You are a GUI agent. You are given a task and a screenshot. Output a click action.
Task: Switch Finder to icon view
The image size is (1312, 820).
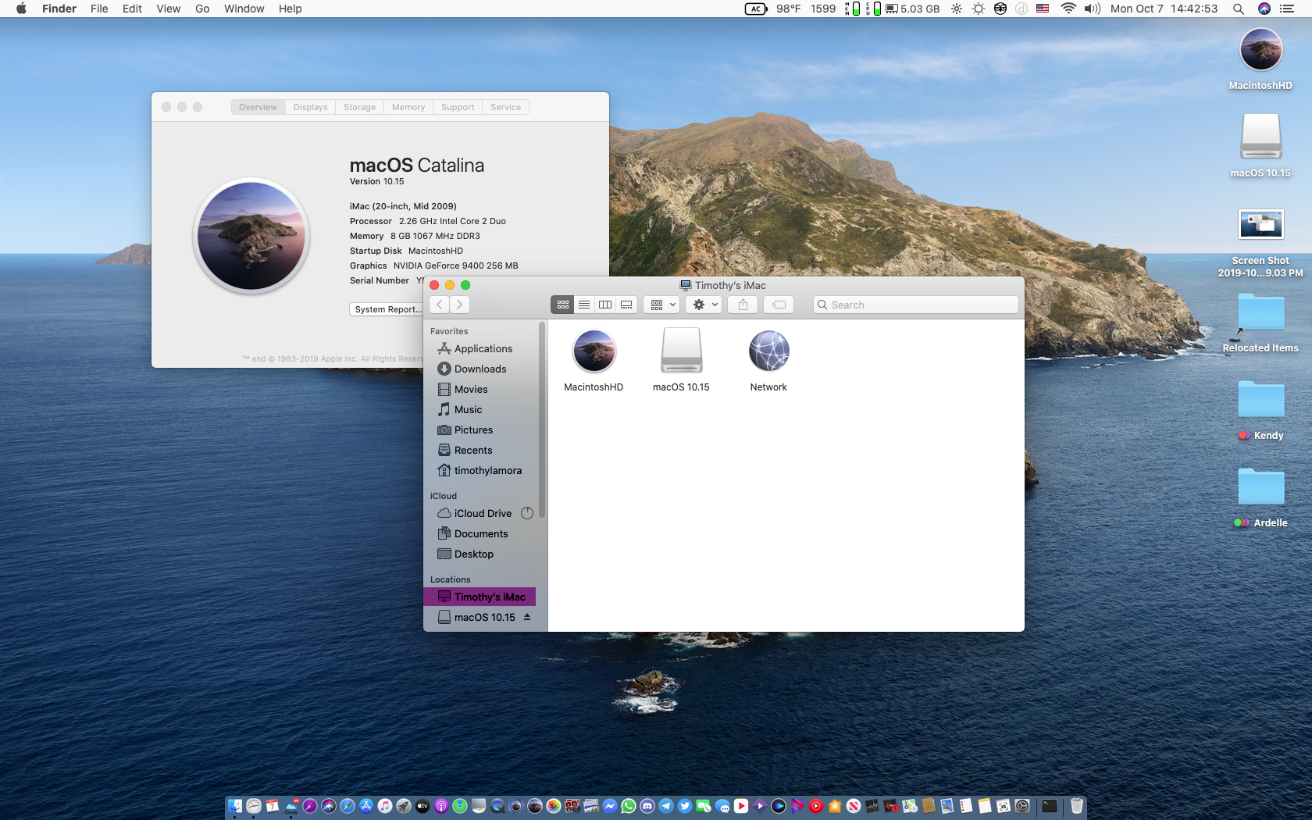(562, 305)
